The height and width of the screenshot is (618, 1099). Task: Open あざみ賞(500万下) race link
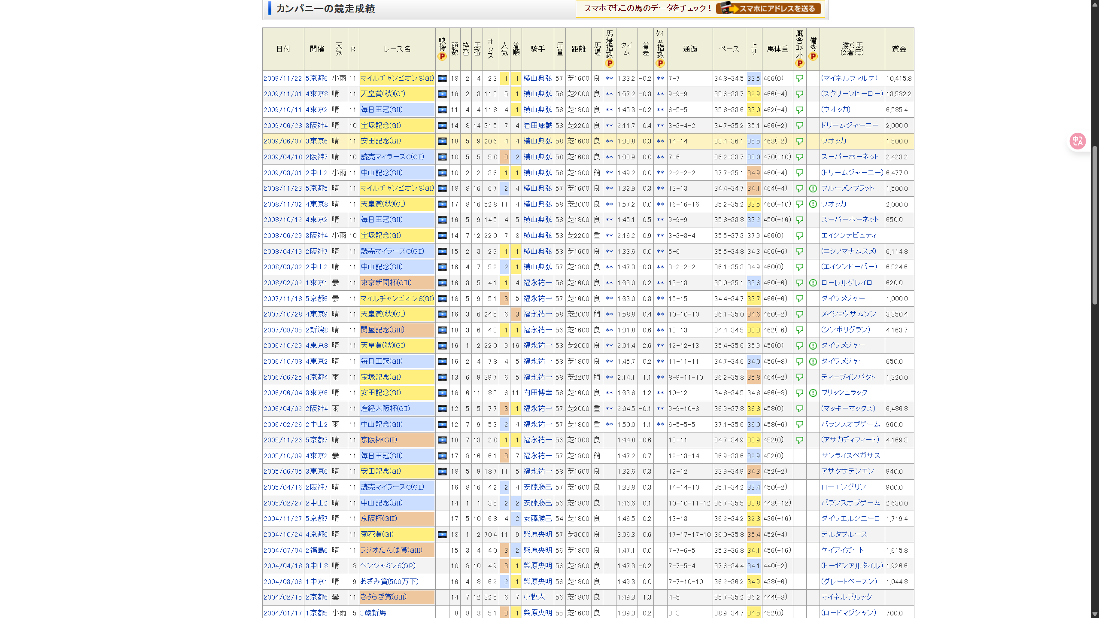(x=389, y=582)
